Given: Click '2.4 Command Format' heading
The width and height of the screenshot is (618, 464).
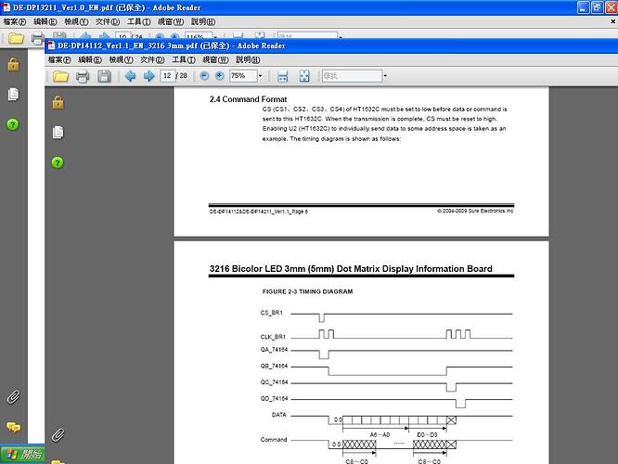Looking at the screenshot, I should click(x=249, y=99).
